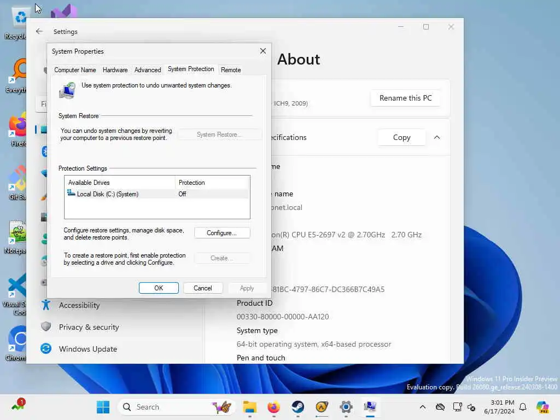This screenshot has width=560, height=420.
Task: Open the Visual Studio purple desktop icon
Action: (65, 11)
